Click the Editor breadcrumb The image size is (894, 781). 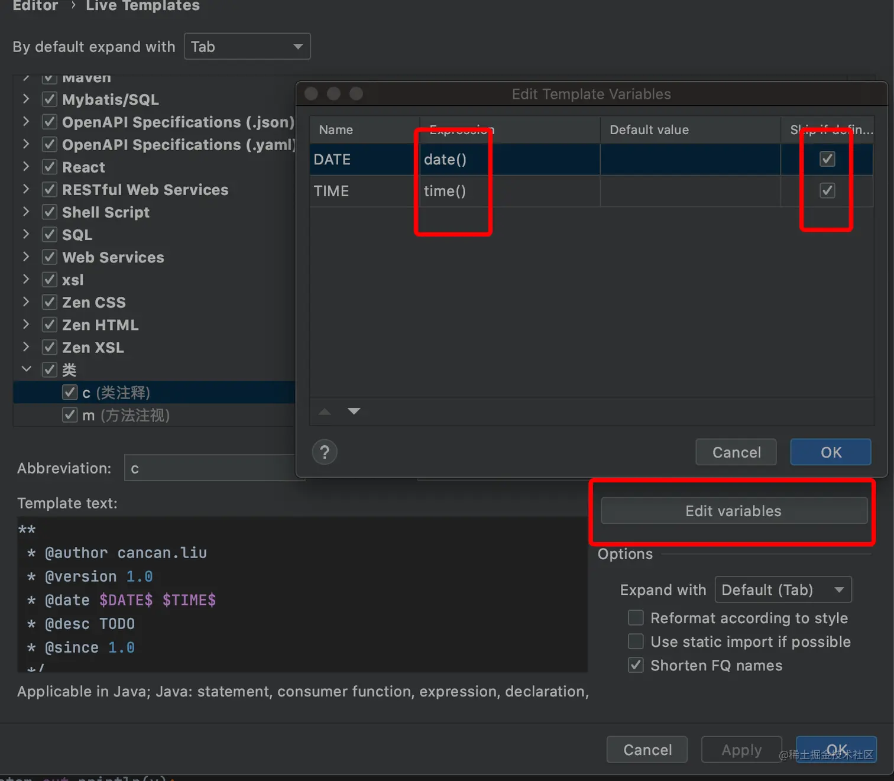click(35, 6)
